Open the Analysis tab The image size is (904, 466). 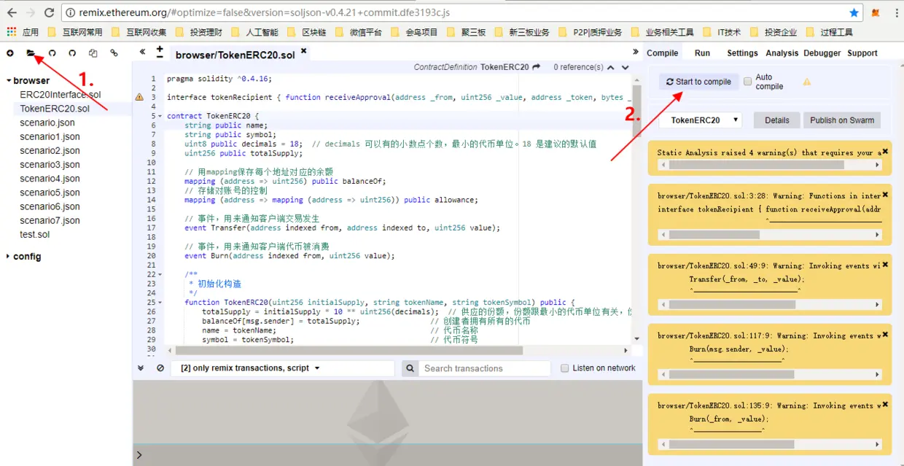click(782, 53)
